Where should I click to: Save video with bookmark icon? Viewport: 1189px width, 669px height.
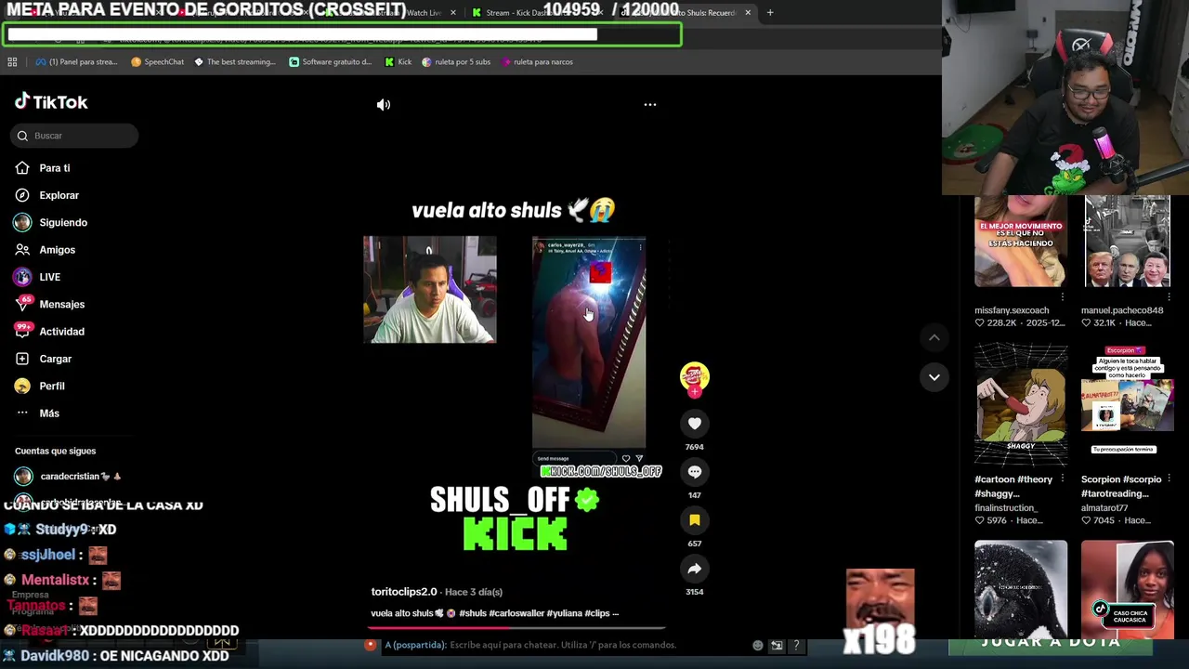pyautogui.click(x=695, y=520)
